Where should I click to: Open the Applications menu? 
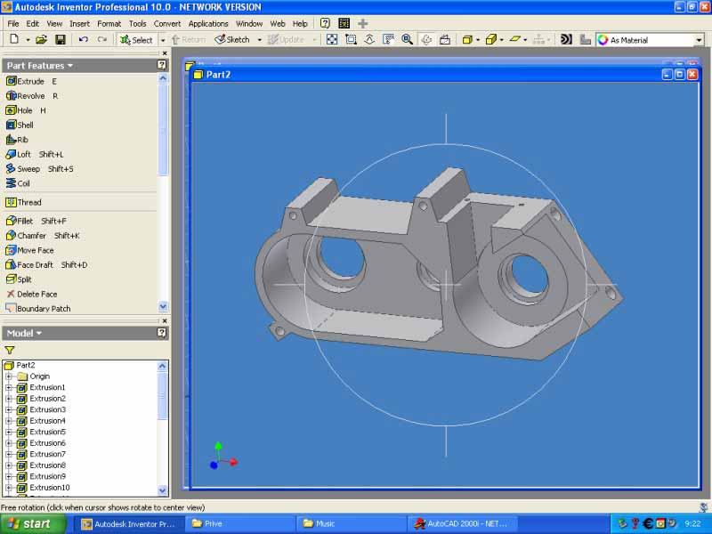pos(208,24)
